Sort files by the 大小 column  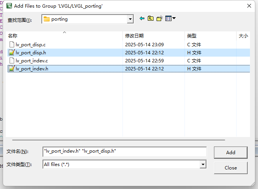[x=243, y=36]
